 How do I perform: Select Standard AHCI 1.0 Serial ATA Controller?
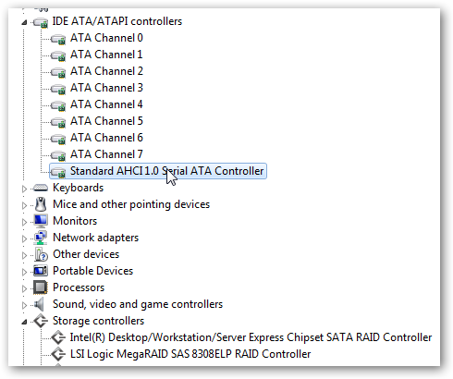point(158,171)
